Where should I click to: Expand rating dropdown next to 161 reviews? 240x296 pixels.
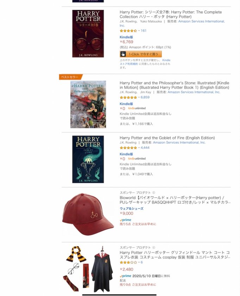coord(139,31)
